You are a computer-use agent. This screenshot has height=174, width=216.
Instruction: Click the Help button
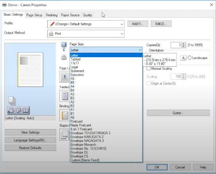203,167
